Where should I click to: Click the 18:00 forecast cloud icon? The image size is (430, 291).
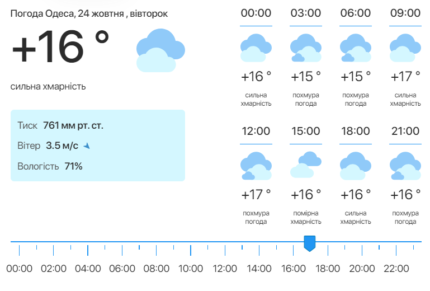point(355,166)
